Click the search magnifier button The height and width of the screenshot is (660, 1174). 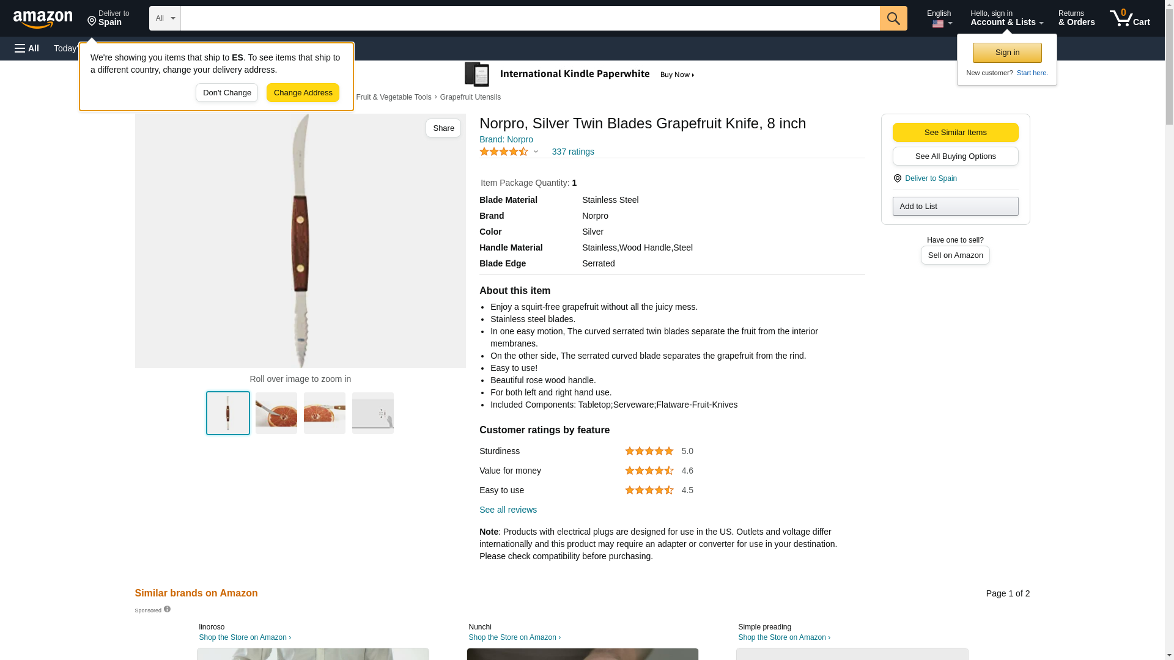pos(893,18)
